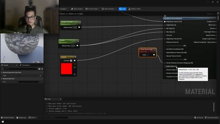
Task: Collapse the Quality node chevron
Action: pos(78,41)
